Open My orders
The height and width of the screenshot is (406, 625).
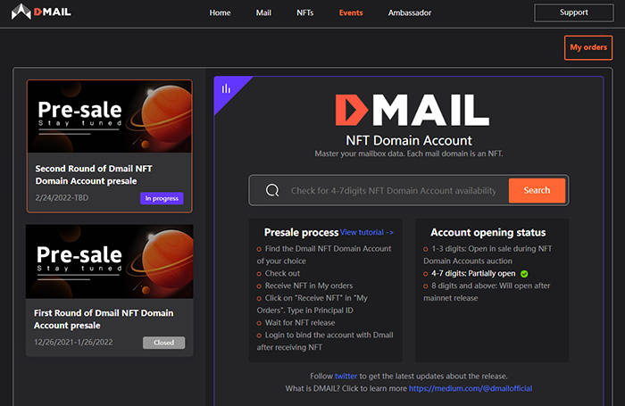[x=588, y=47]
